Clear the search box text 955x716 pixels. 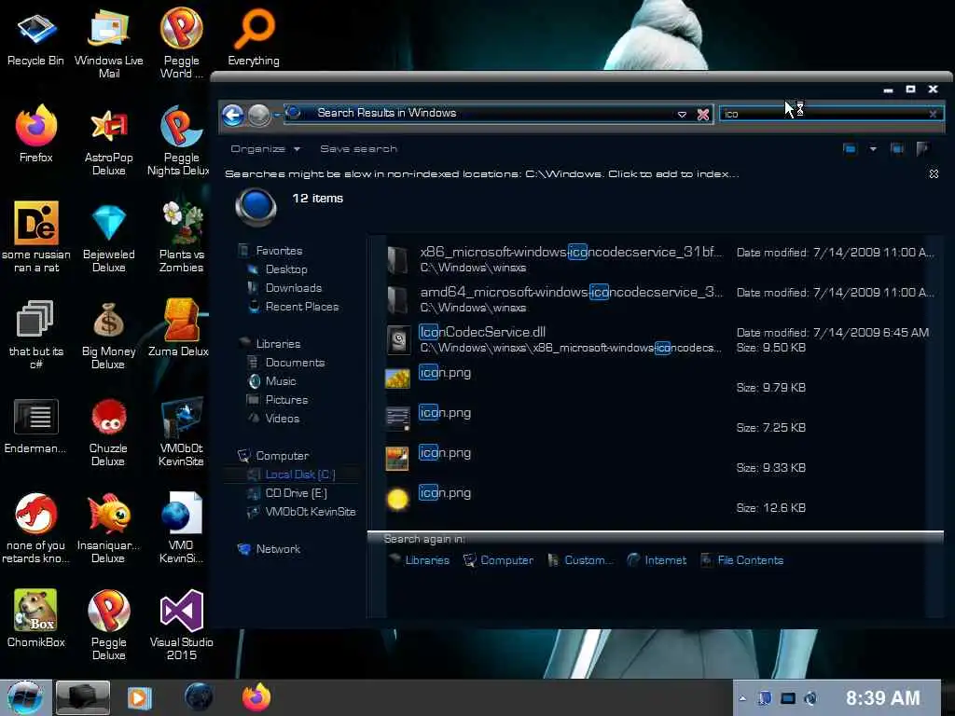(x=933, y=114)
